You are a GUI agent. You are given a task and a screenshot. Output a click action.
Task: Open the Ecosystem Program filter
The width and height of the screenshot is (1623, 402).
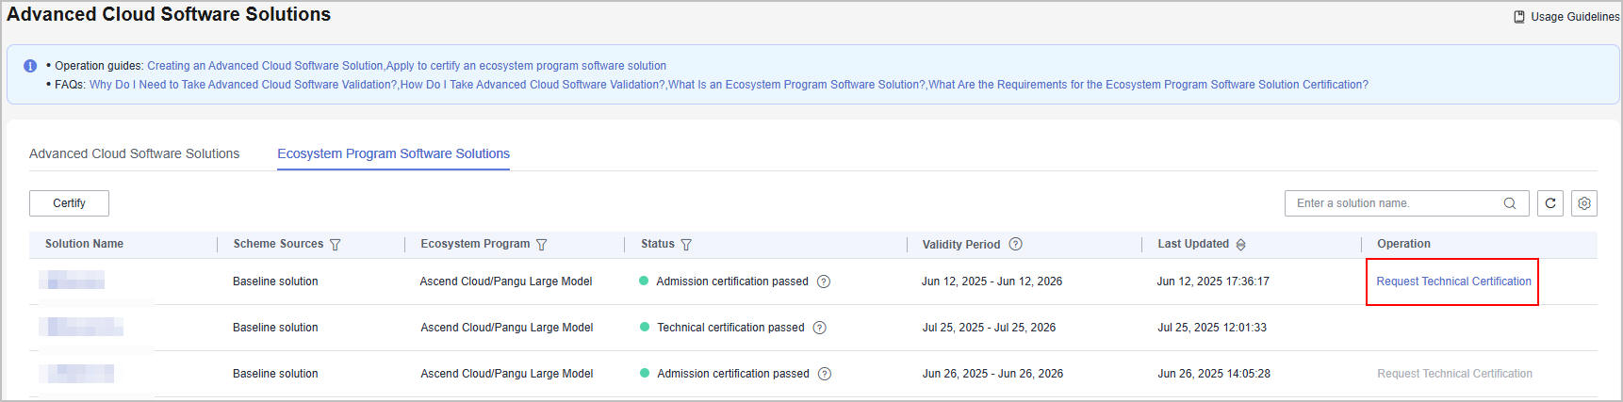tap(541, 245)
